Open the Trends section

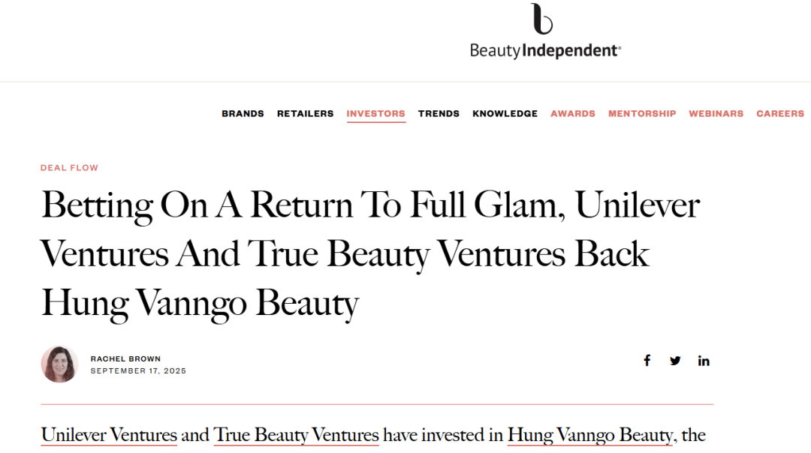(439, 114)
